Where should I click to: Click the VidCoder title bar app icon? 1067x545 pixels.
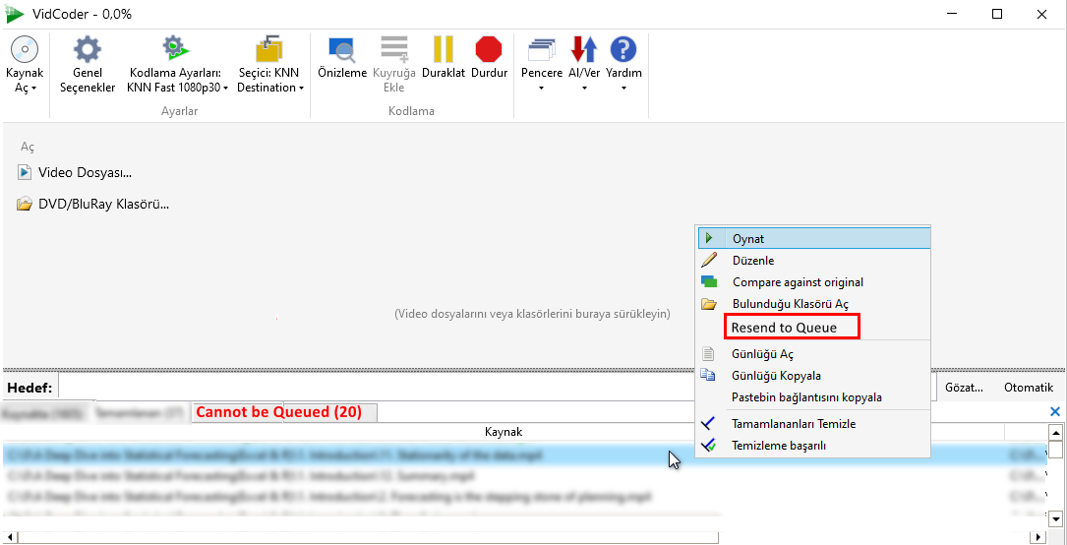click(15, 15)
